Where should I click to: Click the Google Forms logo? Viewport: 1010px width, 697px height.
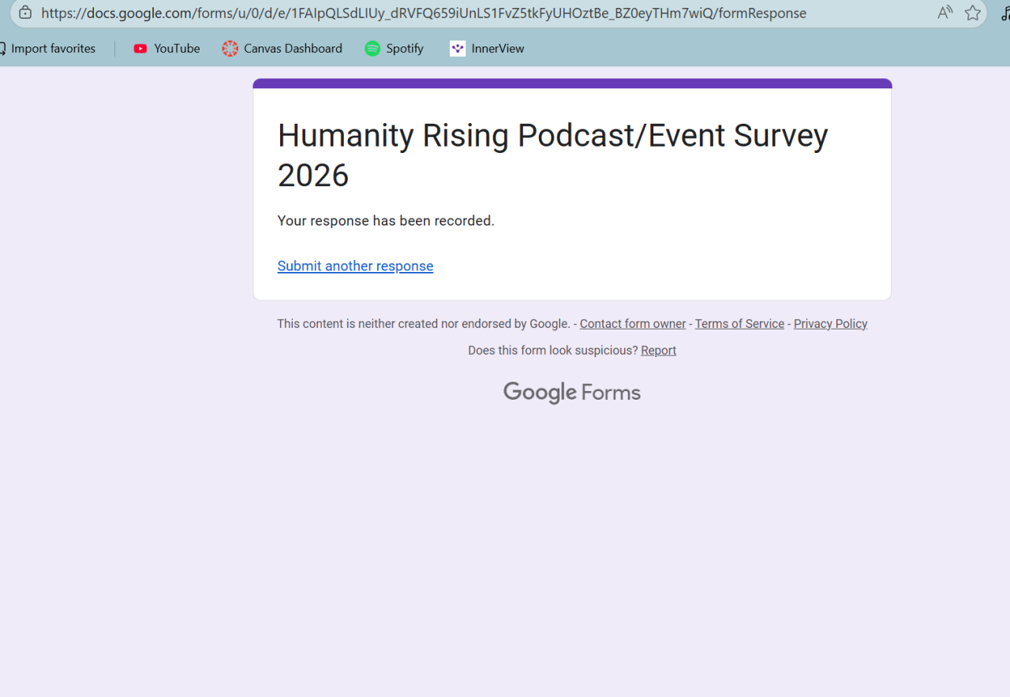[x=572, y=393]
